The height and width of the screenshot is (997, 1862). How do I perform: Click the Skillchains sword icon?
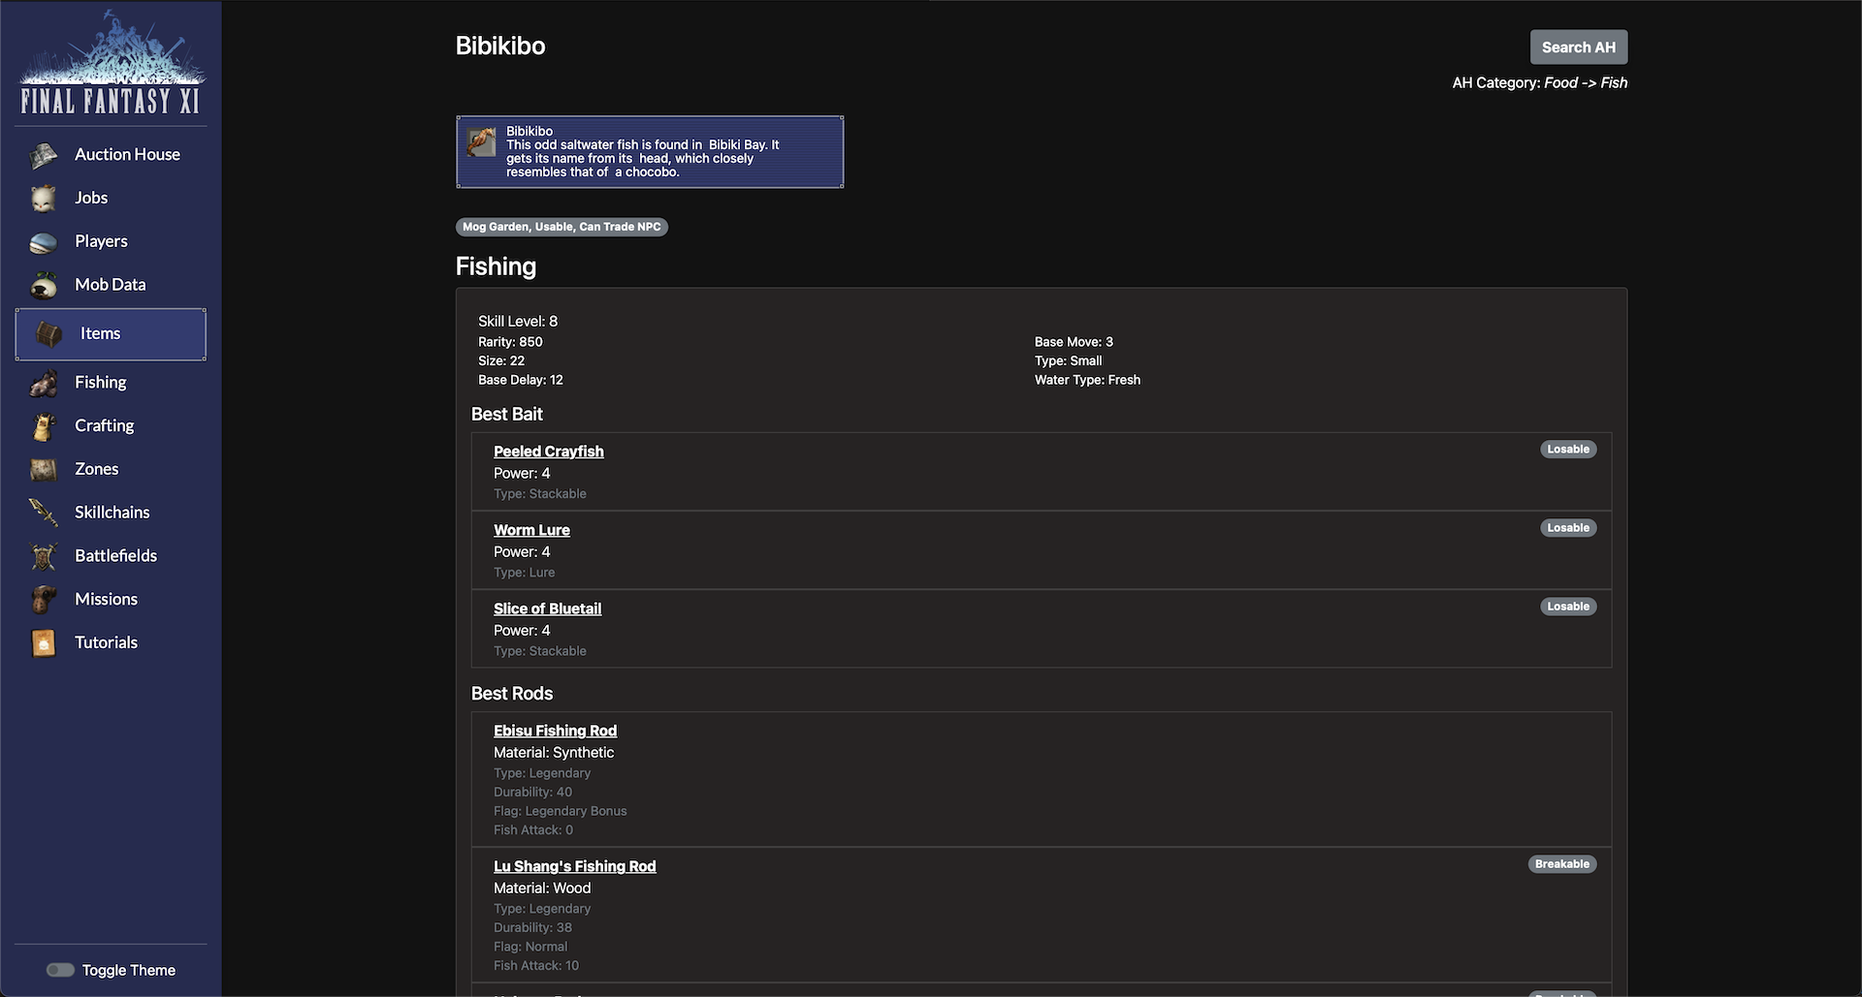(44, 513)
